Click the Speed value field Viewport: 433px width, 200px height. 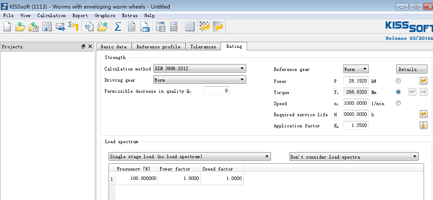point(356,103)
